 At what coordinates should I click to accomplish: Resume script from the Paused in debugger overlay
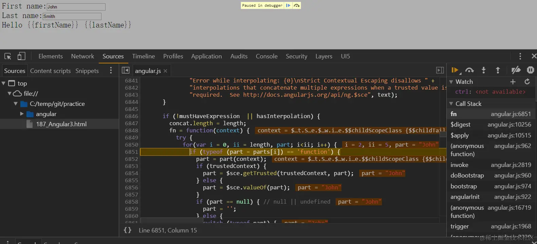(x=288, y=5)
